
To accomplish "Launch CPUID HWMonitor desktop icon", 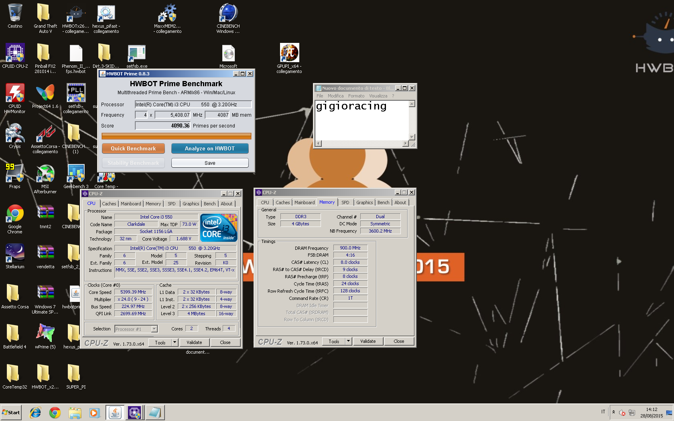I will 15,98.
